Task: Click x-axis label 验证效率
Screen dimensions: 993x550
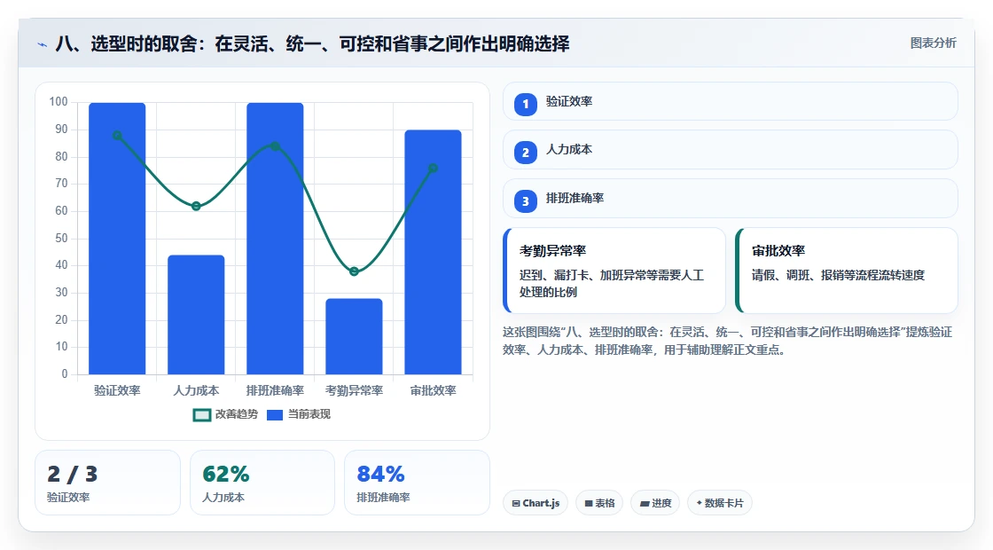Action: click(117, 391)
